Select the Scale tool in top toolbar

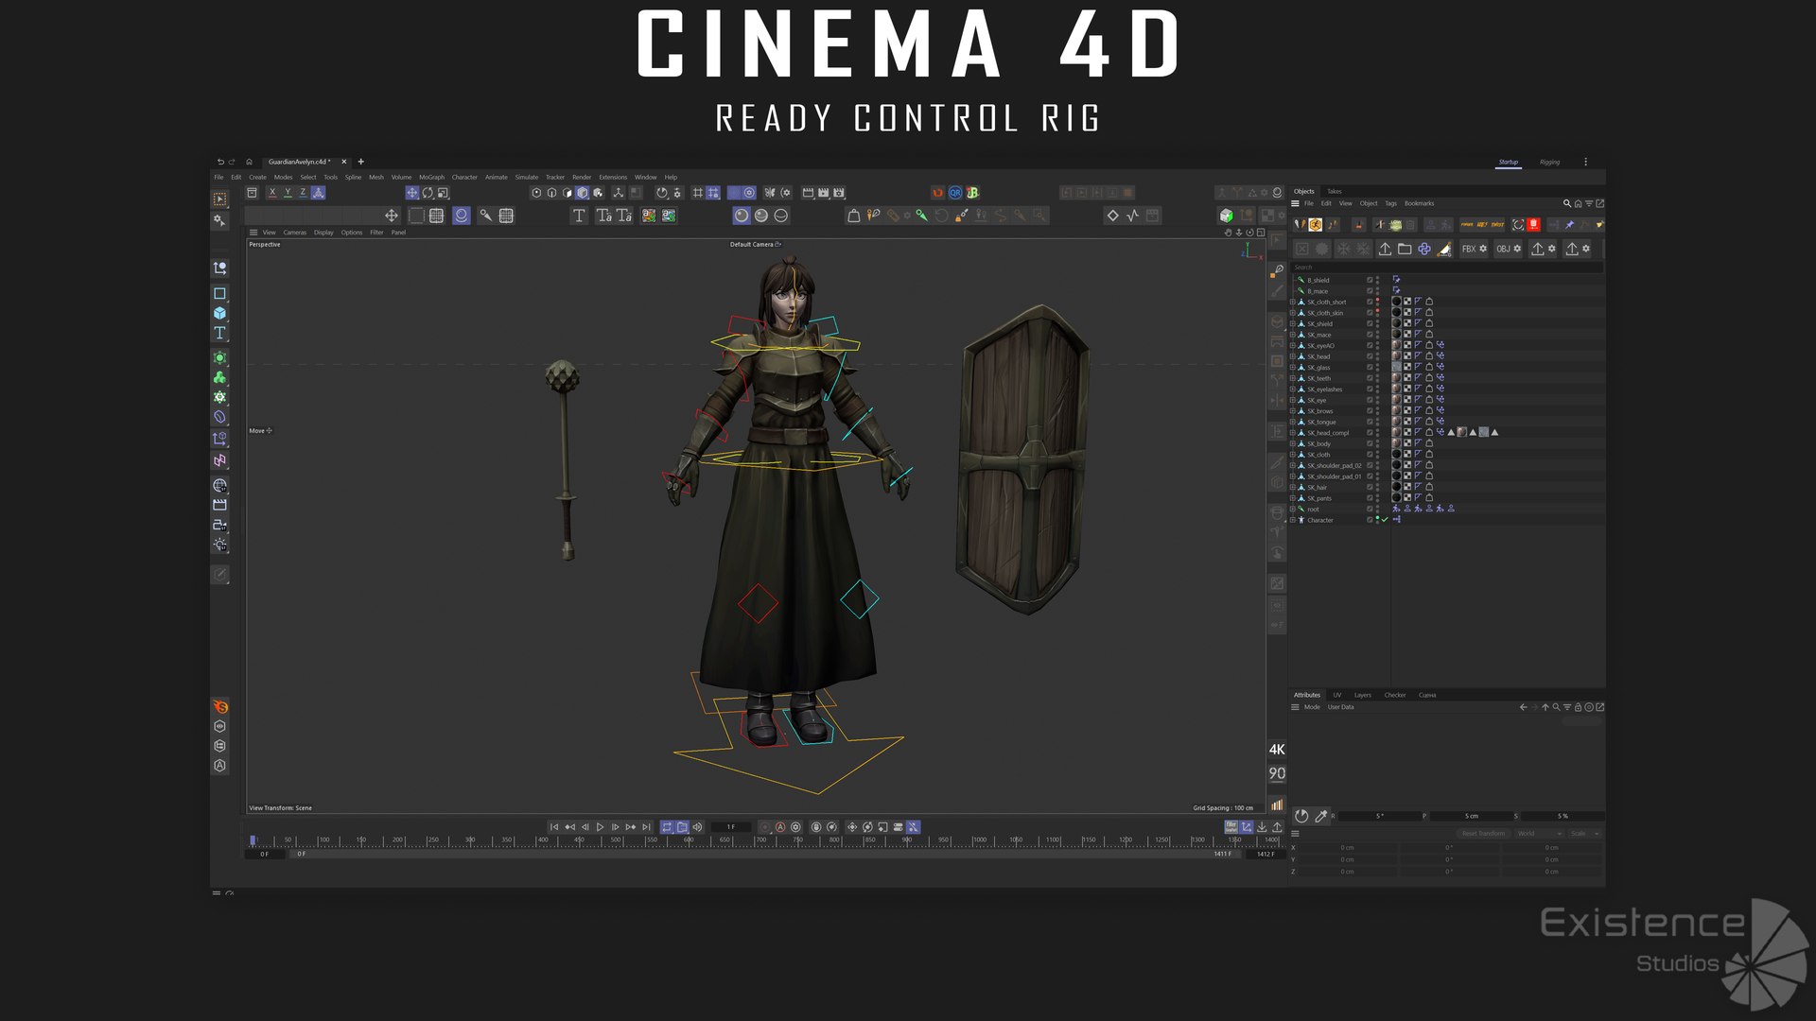click(443, 193)
